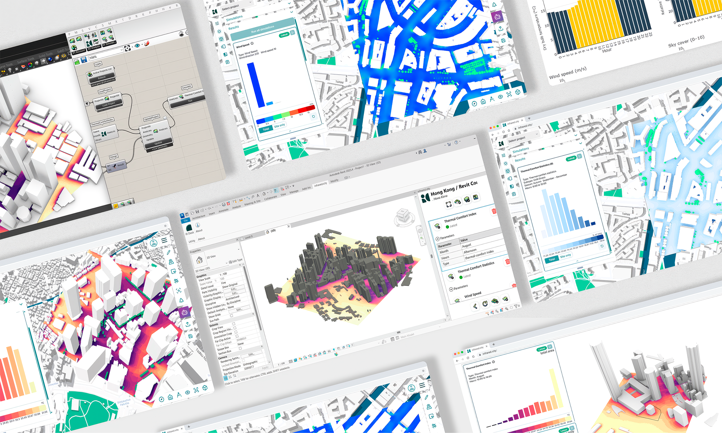The image size is (722, 433).
Task: Open the hamburger menu in Hong Kong map window
Action: [164, 240]
